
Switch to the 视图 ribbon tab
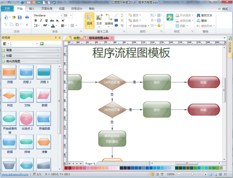click(62, 9)
